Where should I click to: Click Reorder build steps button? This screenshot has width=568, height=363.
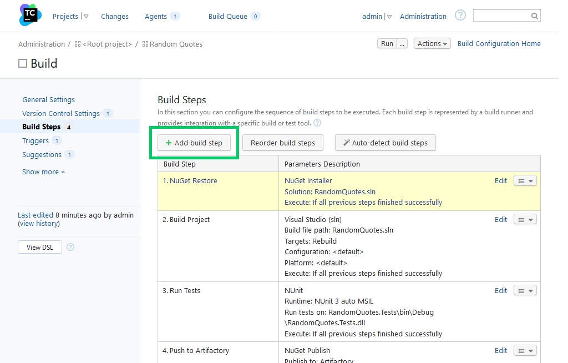(283, 143)
